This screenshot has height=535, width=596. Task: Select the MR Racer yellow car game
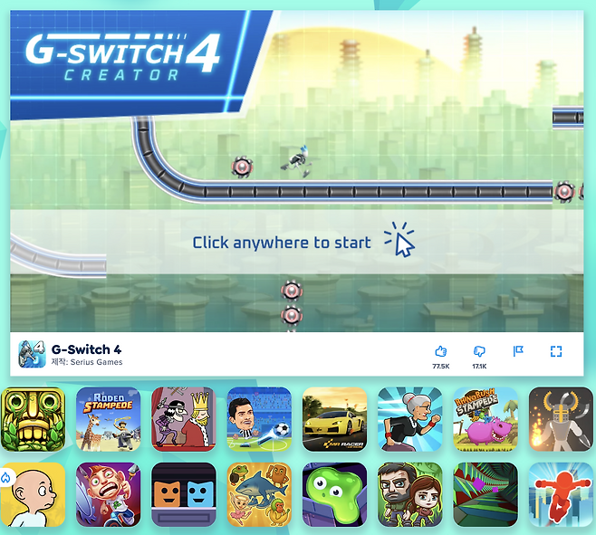[x=335, y=419]
